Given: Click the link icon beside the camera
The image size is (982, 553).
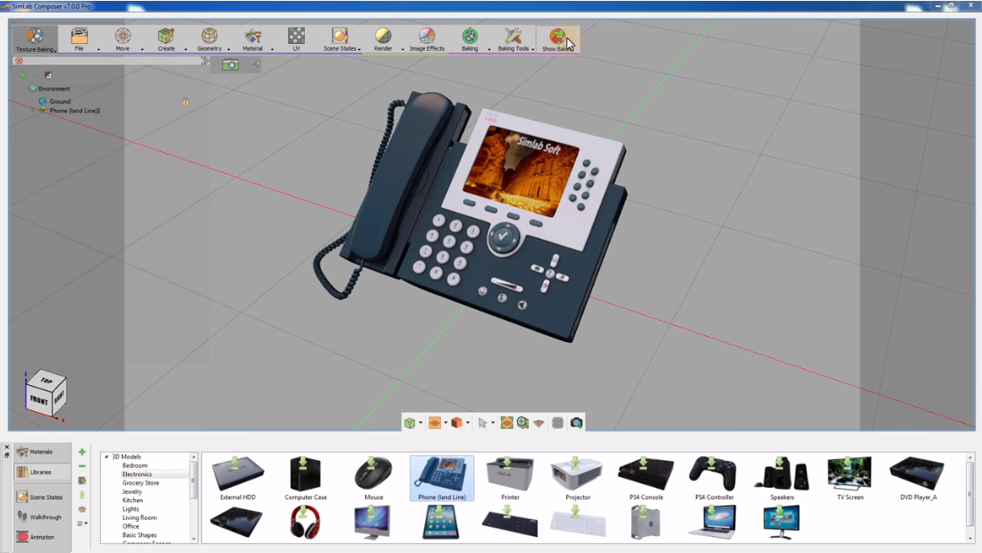Looking at the screenshot, I should click(x=256, y=64).
